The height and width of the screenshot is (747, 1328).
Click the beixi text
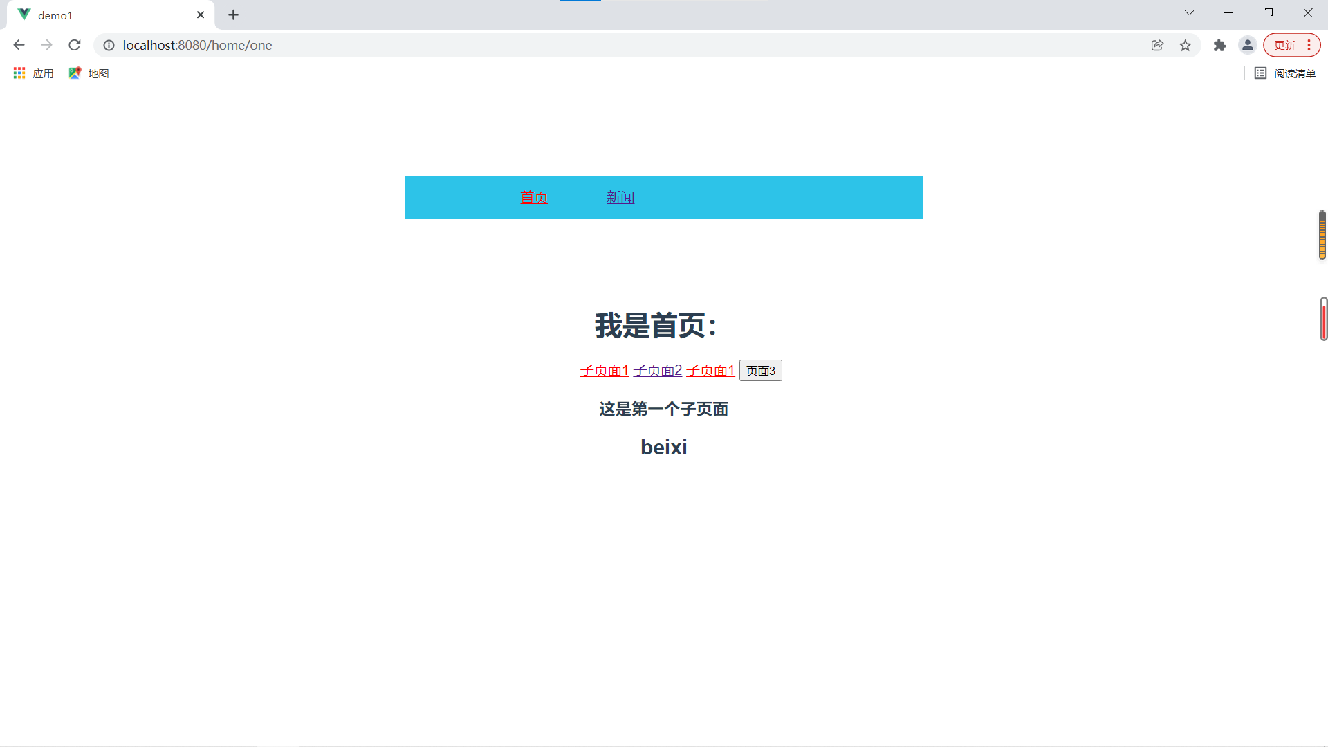[x=664, y=448]
